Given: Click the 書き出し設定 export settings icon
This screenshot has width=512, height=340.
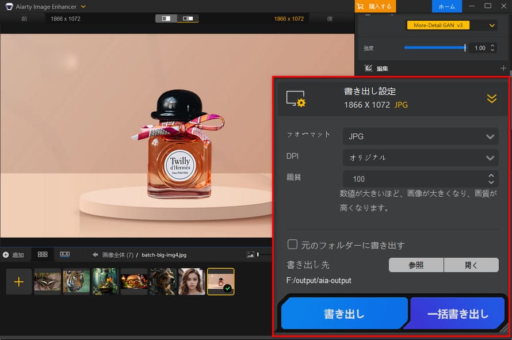Looking at the screenshot, I should click(x=296, y=98).
